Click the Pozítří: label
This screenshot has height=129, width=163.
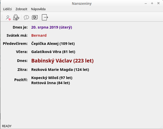[21, 80]
